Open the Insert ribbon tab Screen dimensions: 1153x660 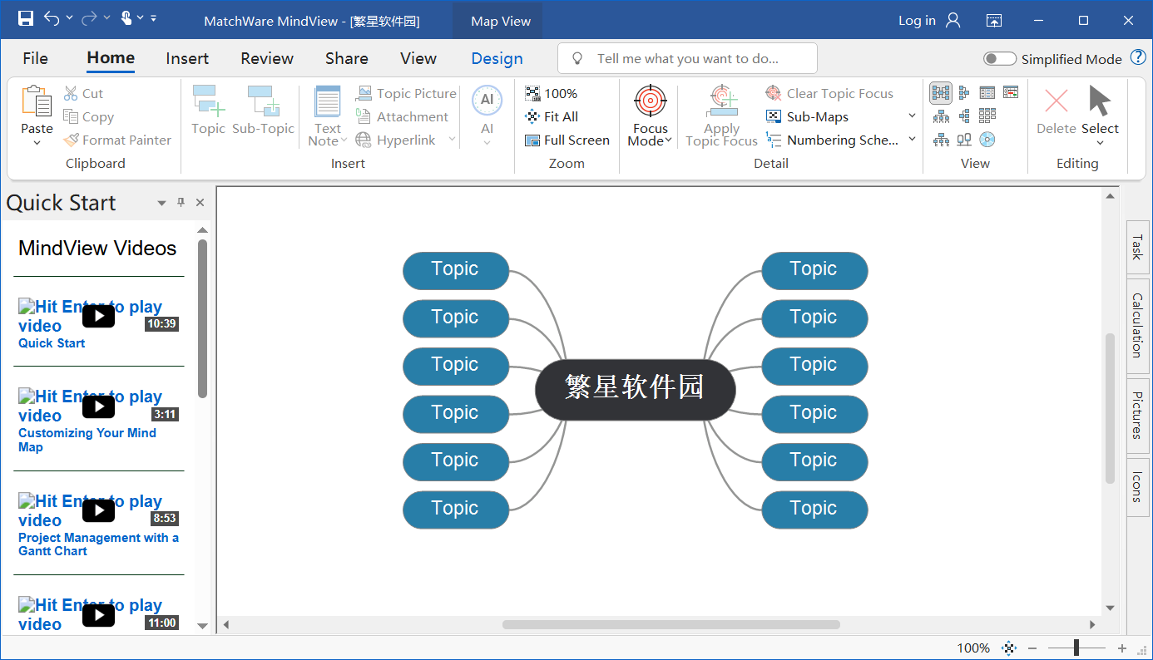(x=187, y=58)
